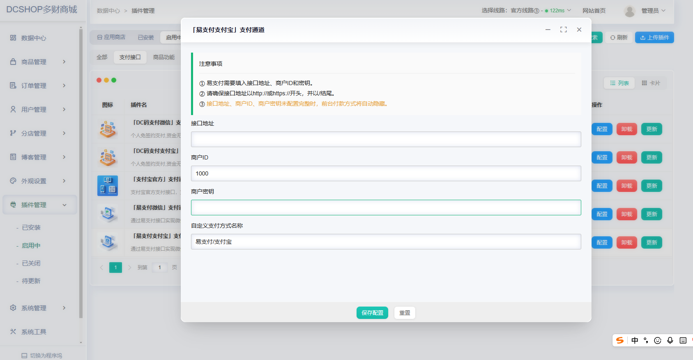Open the input method soft keyboard icon
Image resolution: width=693 pixels, height=360 pixels.
pyautogui.click(x=683, y=340)
